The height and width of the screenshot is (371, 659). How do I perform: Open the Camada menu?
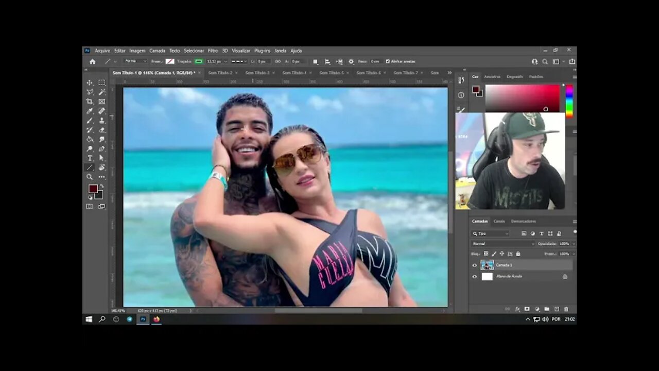157,50
